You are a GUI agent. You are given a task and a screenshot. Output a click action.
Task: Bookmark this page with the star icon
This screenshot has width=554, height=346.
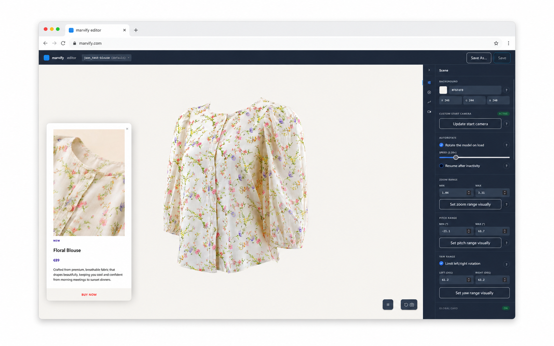coord(496,43)
